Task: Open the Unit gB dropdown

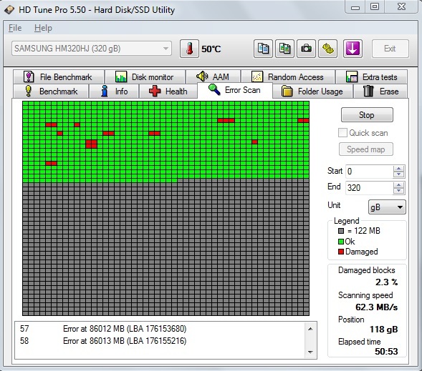Action: coord(387,207)
